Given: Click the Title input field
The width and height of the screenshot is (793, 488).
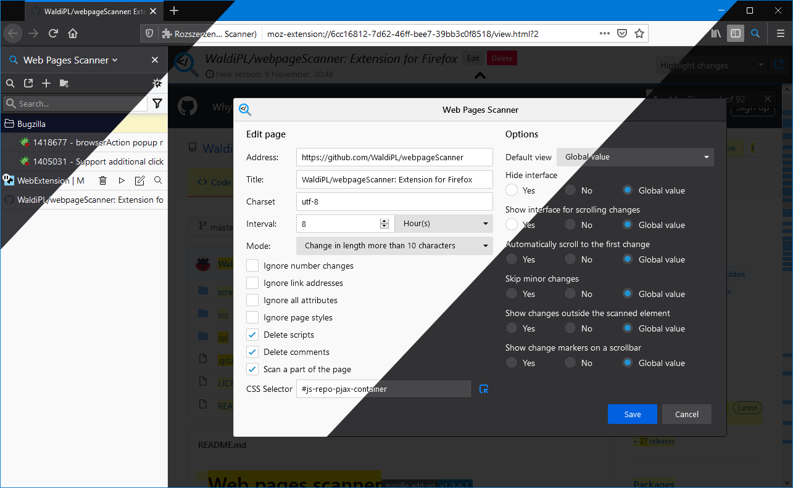Looking at the screenshot, I should [394, 179].
